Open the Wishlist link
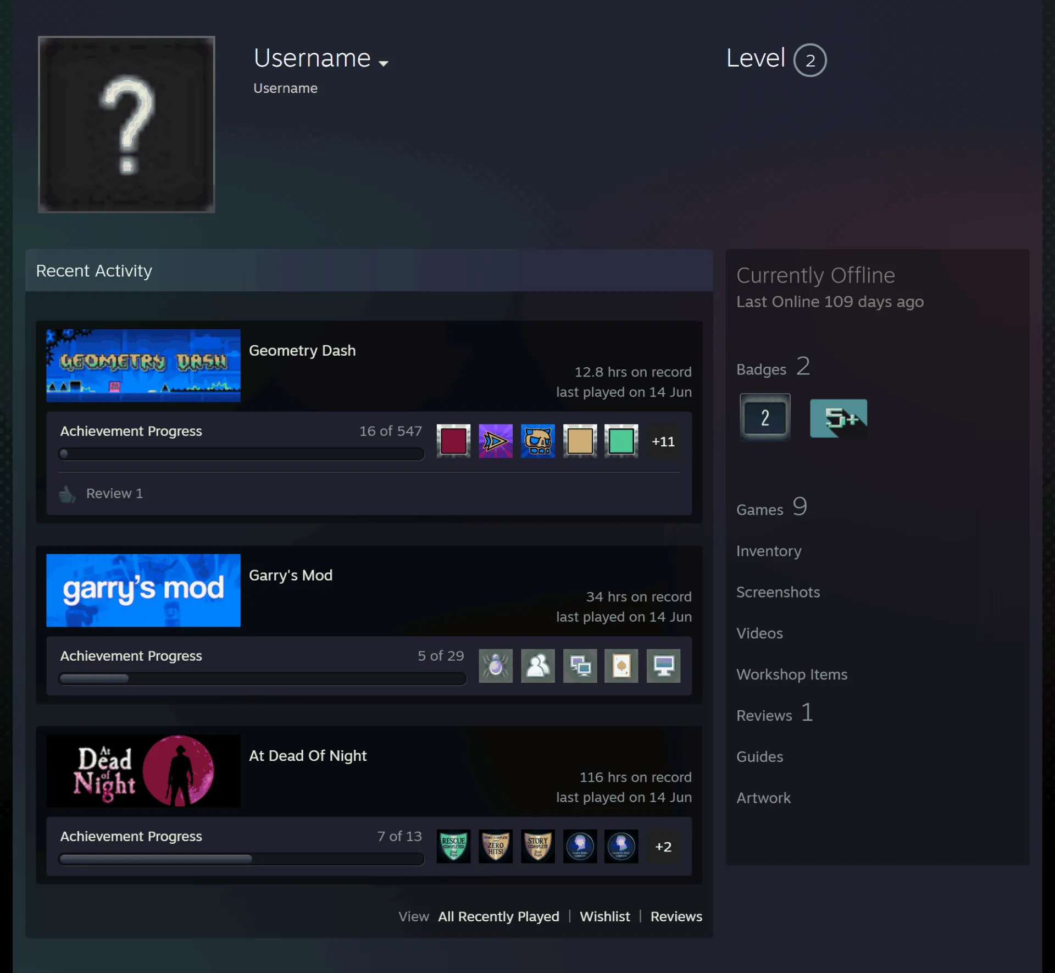 (604, 916)
